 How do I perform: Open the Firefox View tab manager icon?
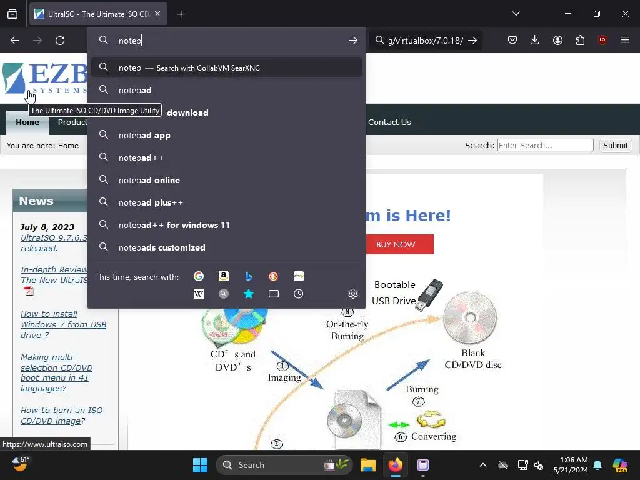pos(12,14)
